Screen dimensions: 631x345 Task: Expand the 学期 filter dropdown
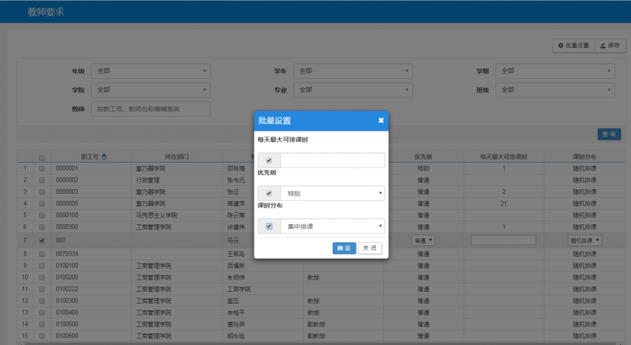(x=555, y=71)
